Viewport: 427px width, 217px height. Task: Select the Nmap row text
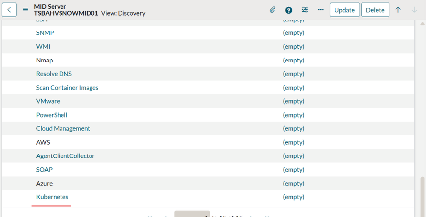click(44, 60)
